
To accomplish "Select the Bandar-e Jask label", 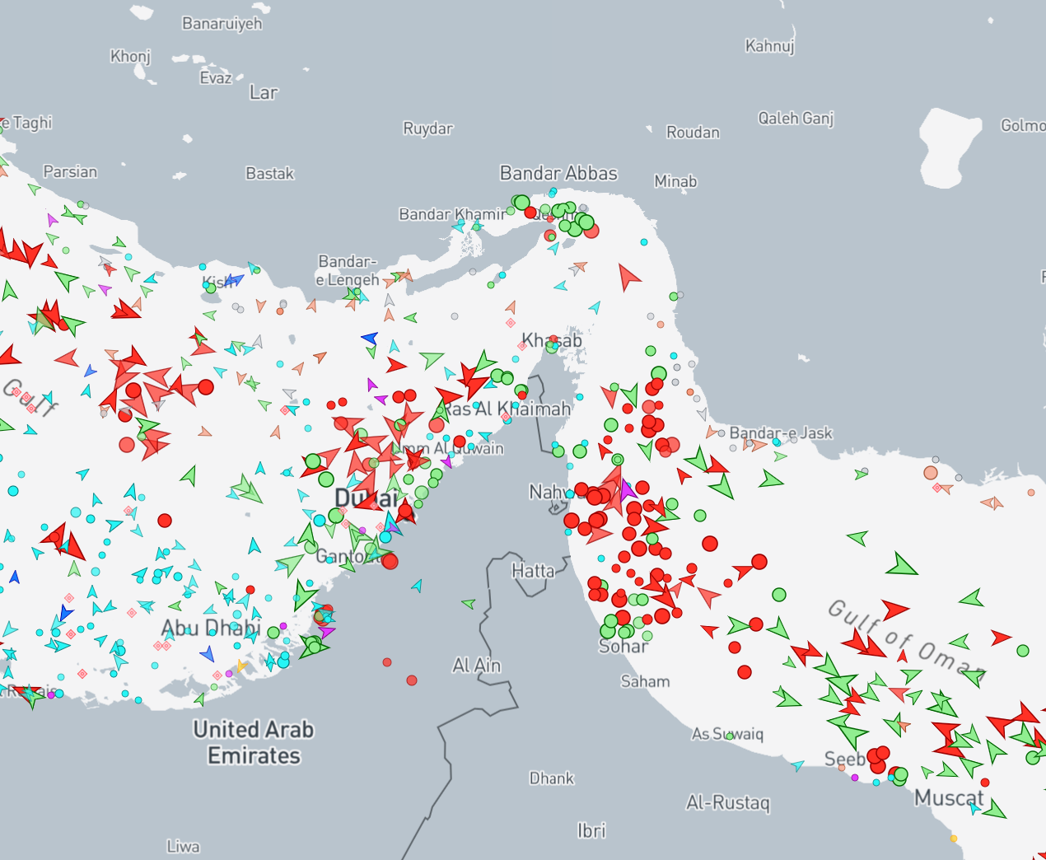I will click(781, 433).
